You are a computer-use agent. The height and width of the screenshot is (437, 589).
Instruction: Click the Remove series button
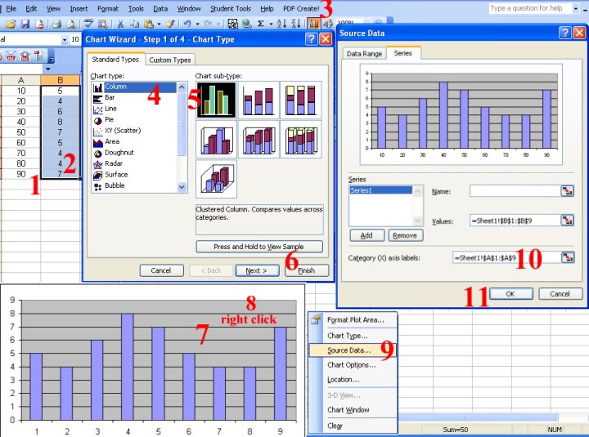tap(405, 235)
